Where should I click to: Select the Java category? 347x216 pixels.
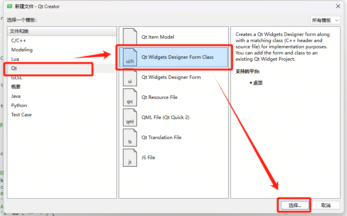tap(62, 96)
